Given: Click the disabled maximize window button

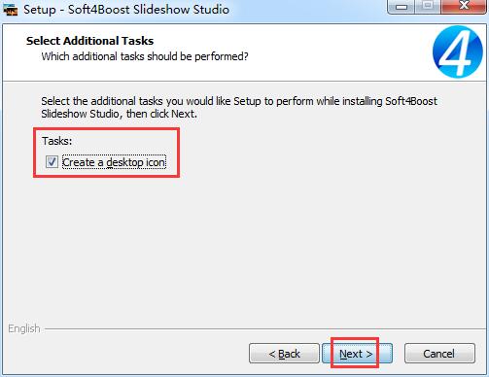Looking at the screenshot, I should point(428,6).
